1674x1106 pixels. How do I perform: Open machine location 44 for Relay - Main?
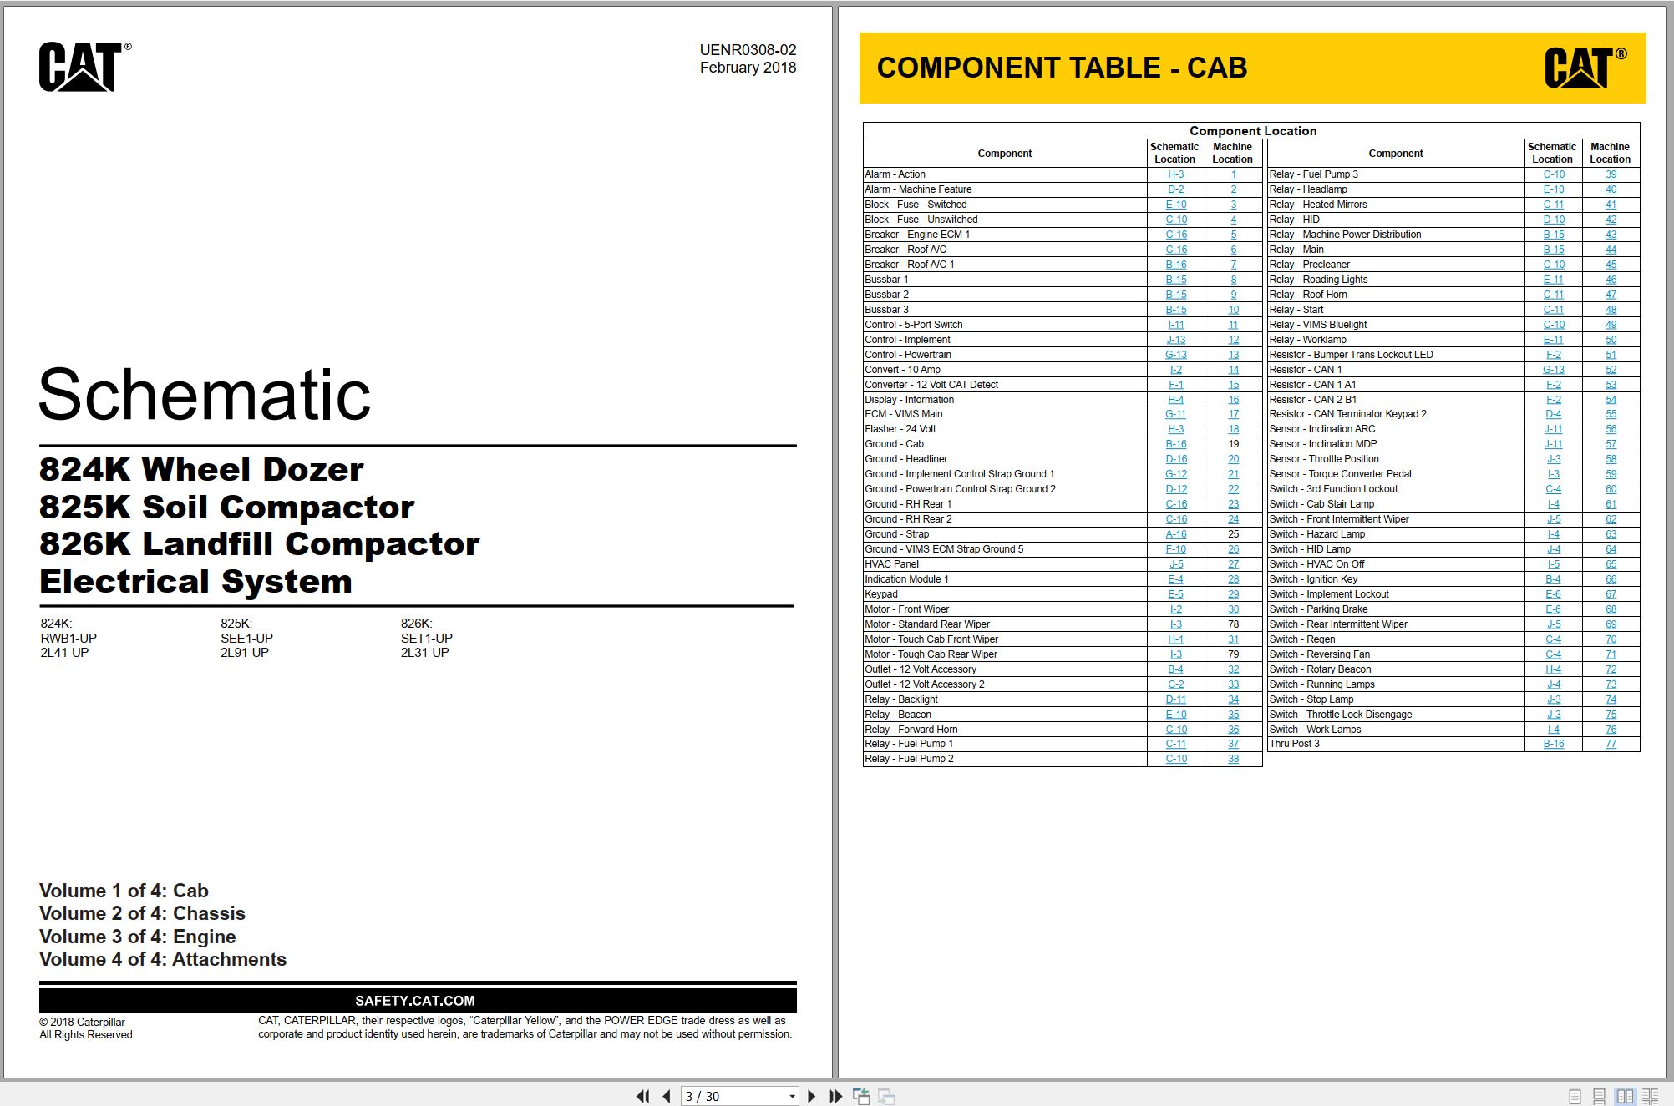(x=1611, y=250)
